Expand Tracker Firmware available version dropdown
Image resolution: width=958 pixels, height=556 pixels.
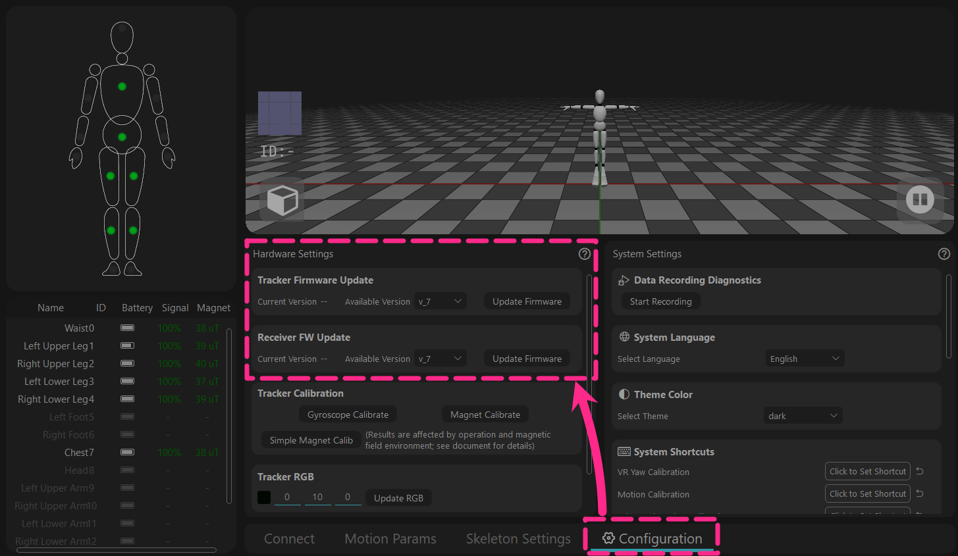tap(440, 301)
